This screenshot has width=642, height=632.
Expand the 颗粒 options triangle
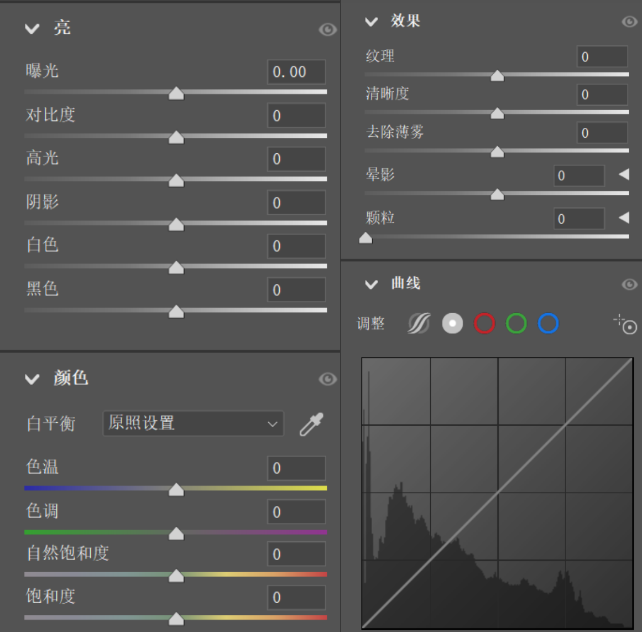(624, 218)
